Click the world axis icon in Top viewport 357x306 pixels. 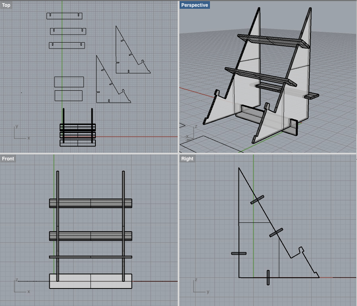point(19,133)
